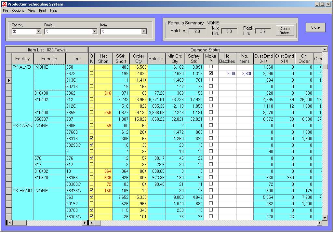Click Order Qty value 15,029
The width and height of the screenshot is (333, 232).
click(139, 119)
